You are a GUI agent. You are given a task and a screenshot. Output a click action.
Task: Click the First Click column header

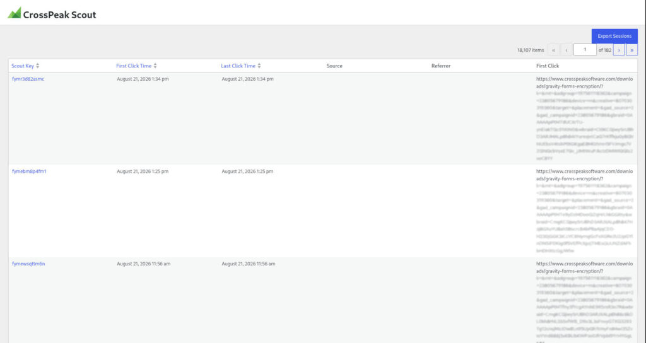tap(548, 66)
